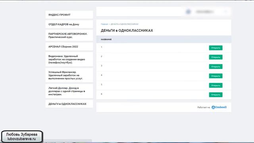Click row number 6 in table
Screen dimensions: 254x143
(x=102, y=94)
